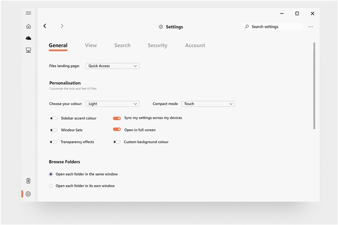Click the settings gear in sidebar
This screenshot has height=225, width=338.
[x=28, y=194]
